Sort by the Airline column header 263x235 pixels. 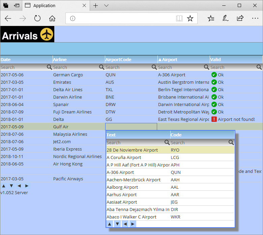pyautogui.click(x=79, y=60)
